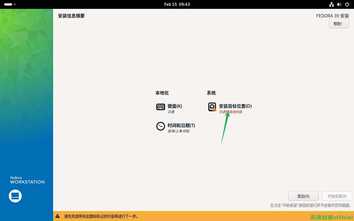Screen dimensions: 354x221
Task: Click the 本地化 section heading
Action: (x=162, y=93)
